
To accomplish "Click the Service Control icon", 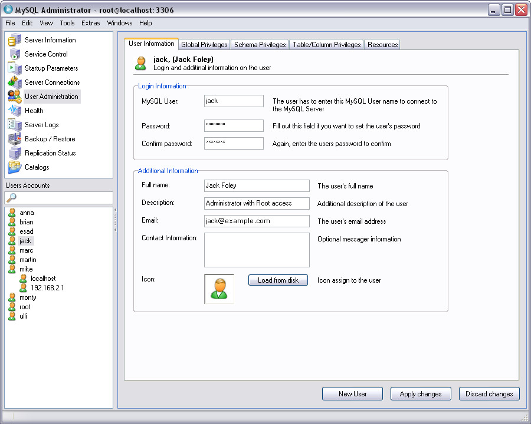I will point(14,54).
